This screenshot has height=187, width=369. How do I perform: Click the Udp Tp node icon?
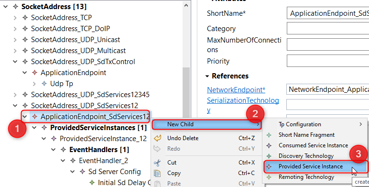click(x=44, y=83)
